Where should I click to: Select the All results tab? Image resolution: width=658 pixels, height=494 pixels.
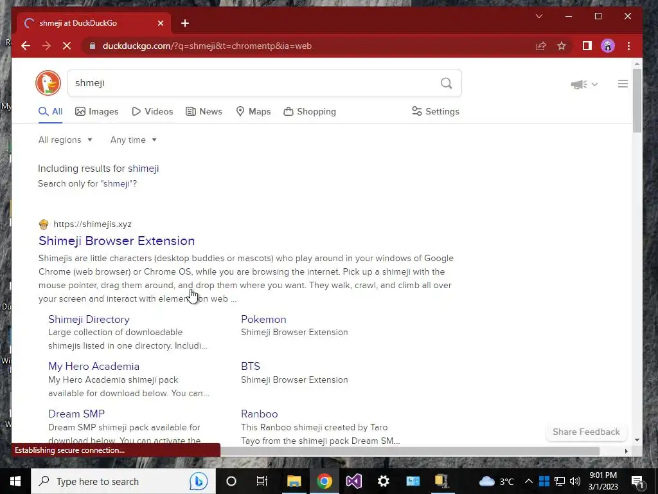pyautogui.click(x=50, y=111)
